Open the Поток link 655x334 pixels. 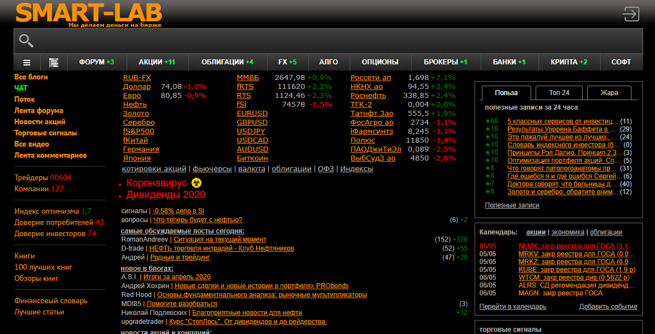pyautogui.click(x=25, y=100)
